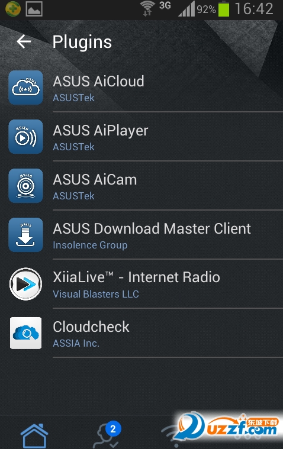The width and height of the screenshot is (283, 449).
Task: Tap the ASSIA Inc. developer label
Action: pyautogui.click(x=76, y=343)
